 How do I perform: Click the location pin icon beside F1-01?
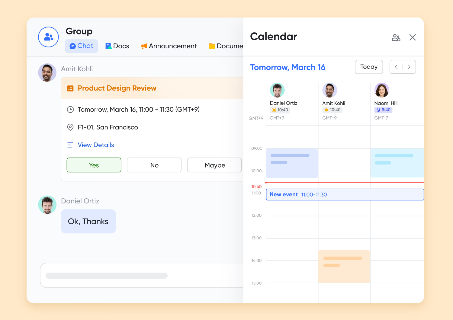pyautogui.click(x=70, y=127)
